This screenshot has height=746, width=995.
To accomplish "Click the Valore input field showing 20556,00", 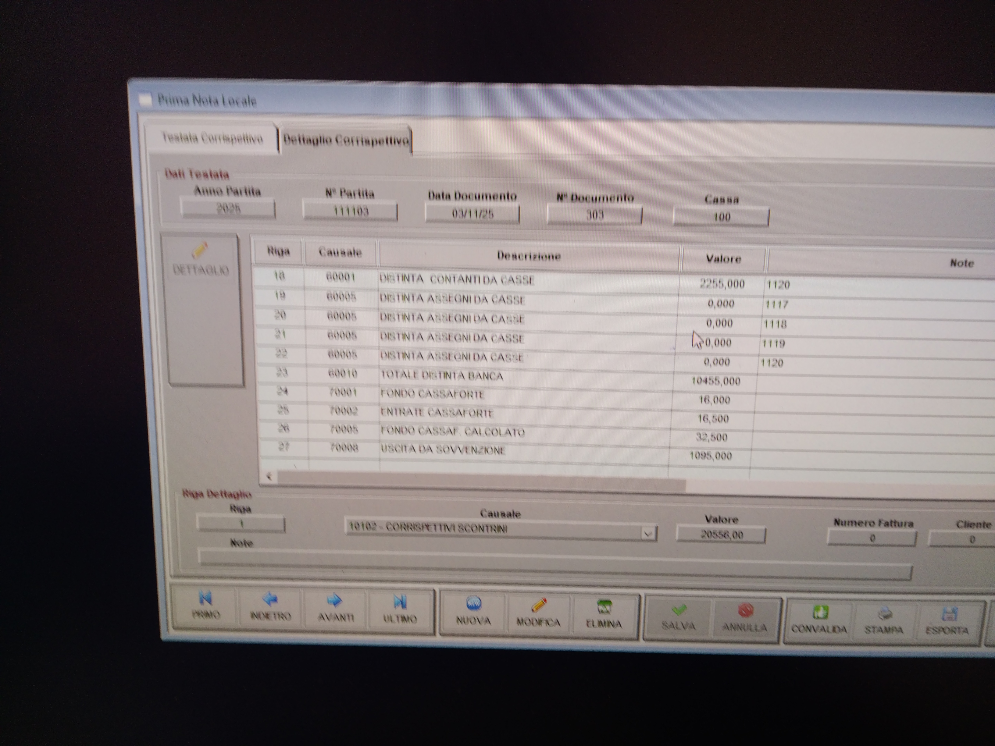I will tap(721, 535).
